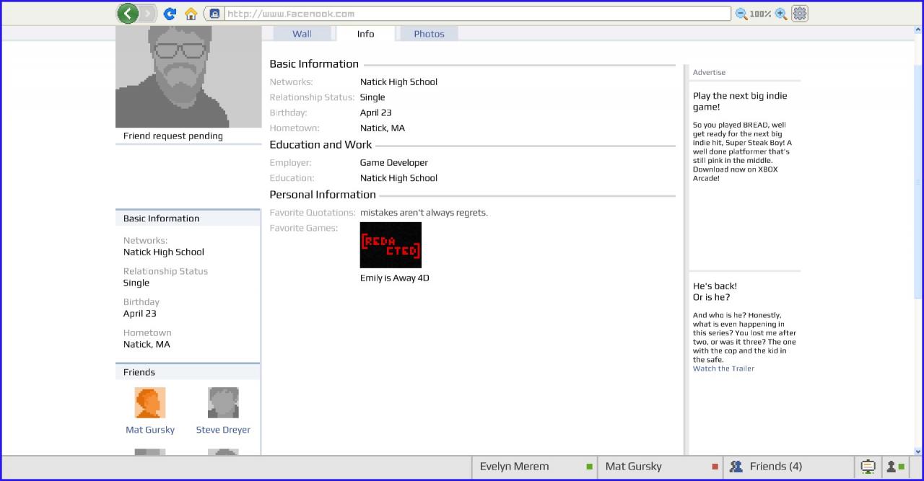Switch to the Photos tab
Viewport: 924px width, 481px height.
click(x=429, y=34)
